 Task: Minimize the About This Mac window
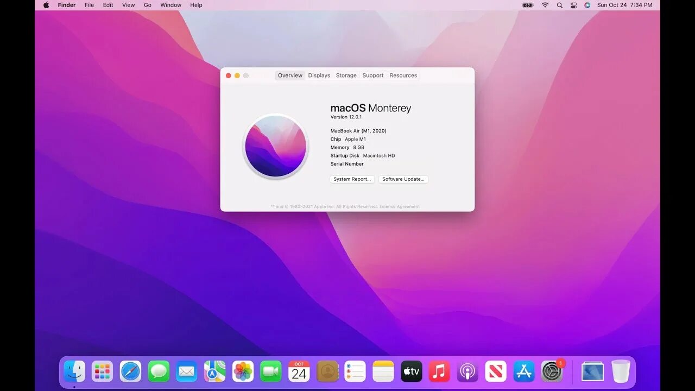click(237, 75)
